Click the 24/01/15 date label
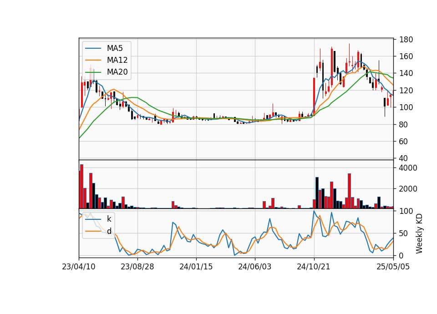Image resolution: width=437 pixels, height=314 pixels. coord(196,267)
